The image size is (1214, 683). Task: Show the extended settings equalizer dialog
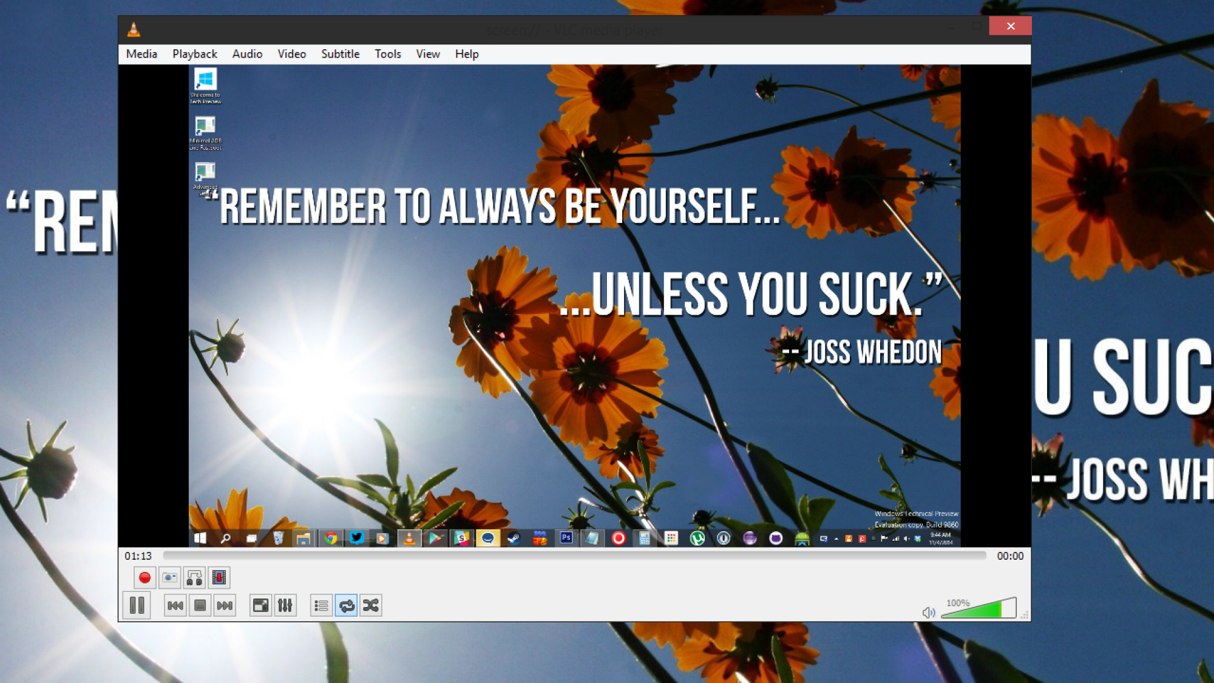[285, 605]
